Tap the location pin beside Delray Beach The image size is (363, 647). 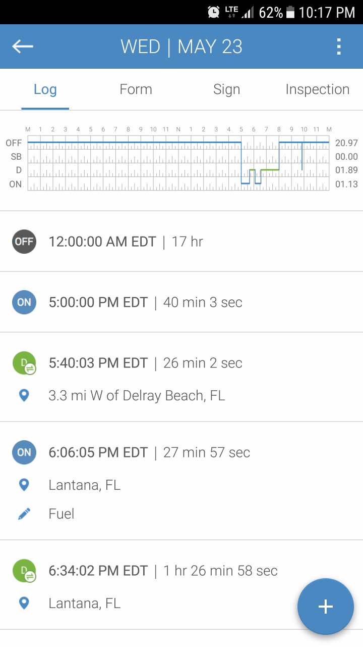click(x=24, y=395)
